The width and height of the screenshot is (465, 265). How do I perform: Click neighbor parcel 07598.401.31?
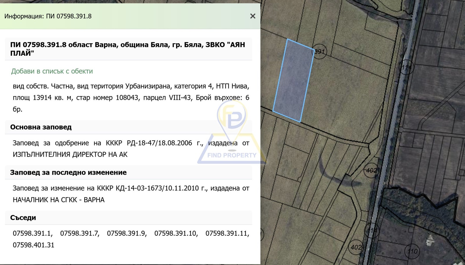click(33, 245)
